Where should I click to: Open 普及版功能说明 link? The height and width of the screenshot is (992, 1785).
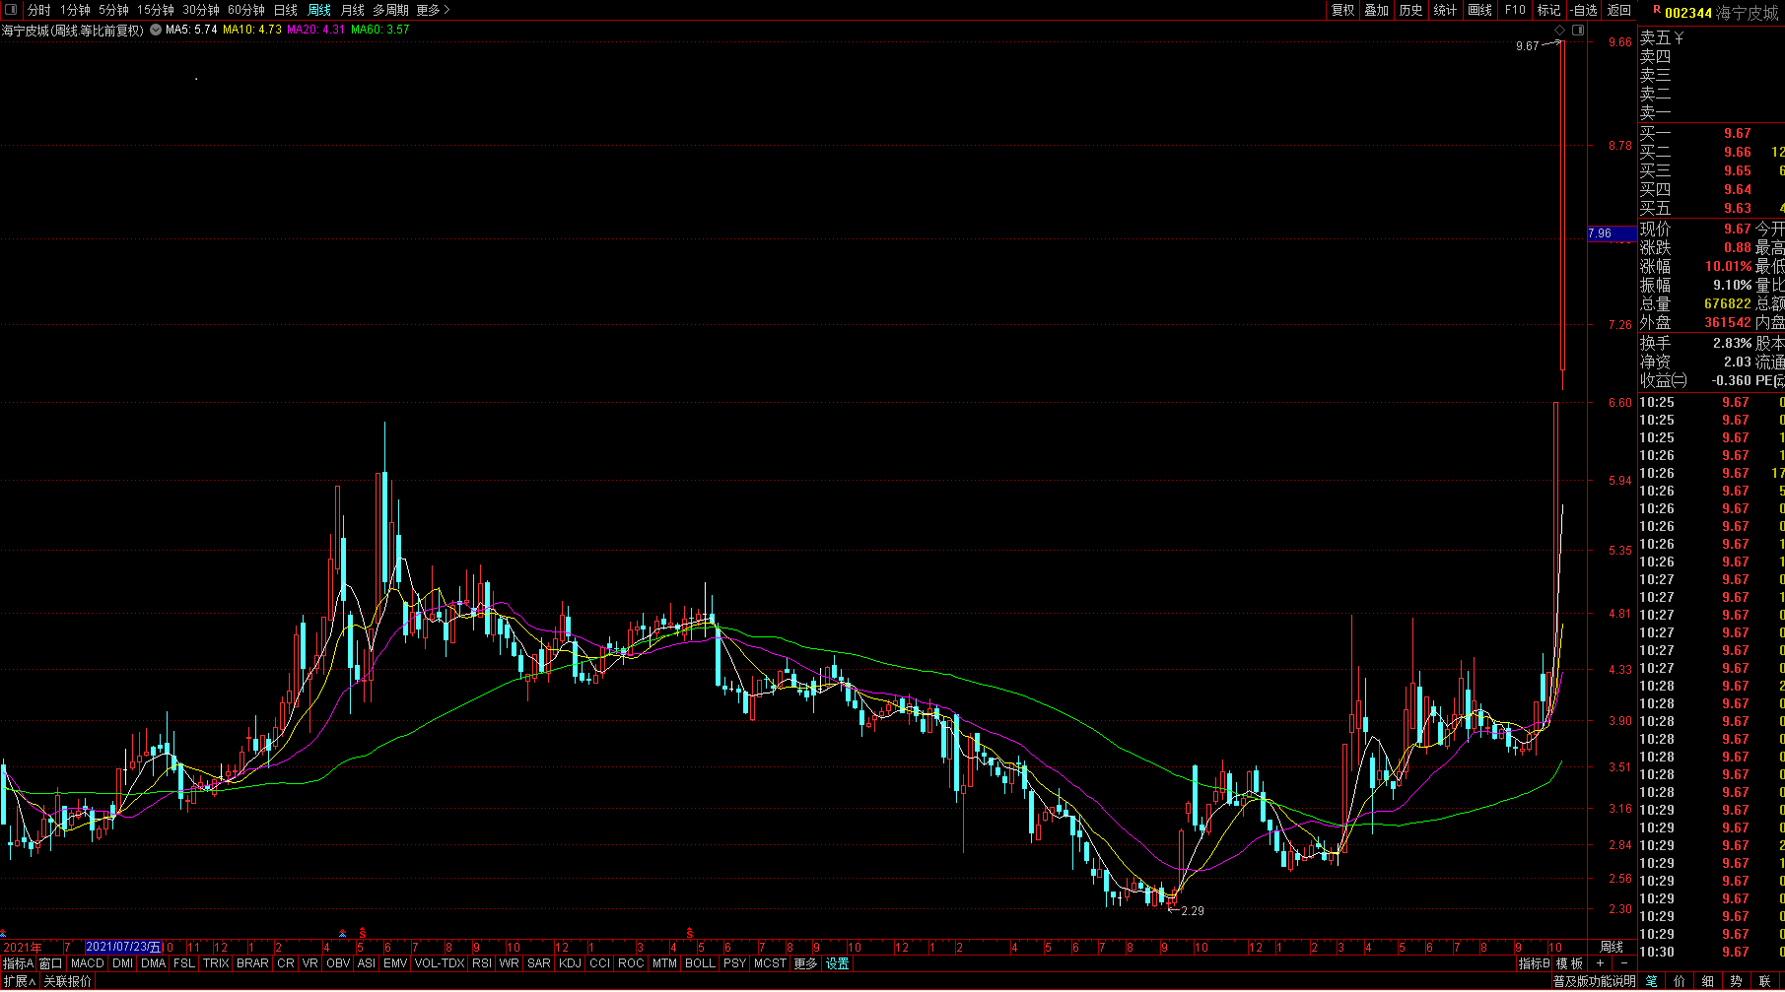pyautogui.click(x=1595, y=981)
